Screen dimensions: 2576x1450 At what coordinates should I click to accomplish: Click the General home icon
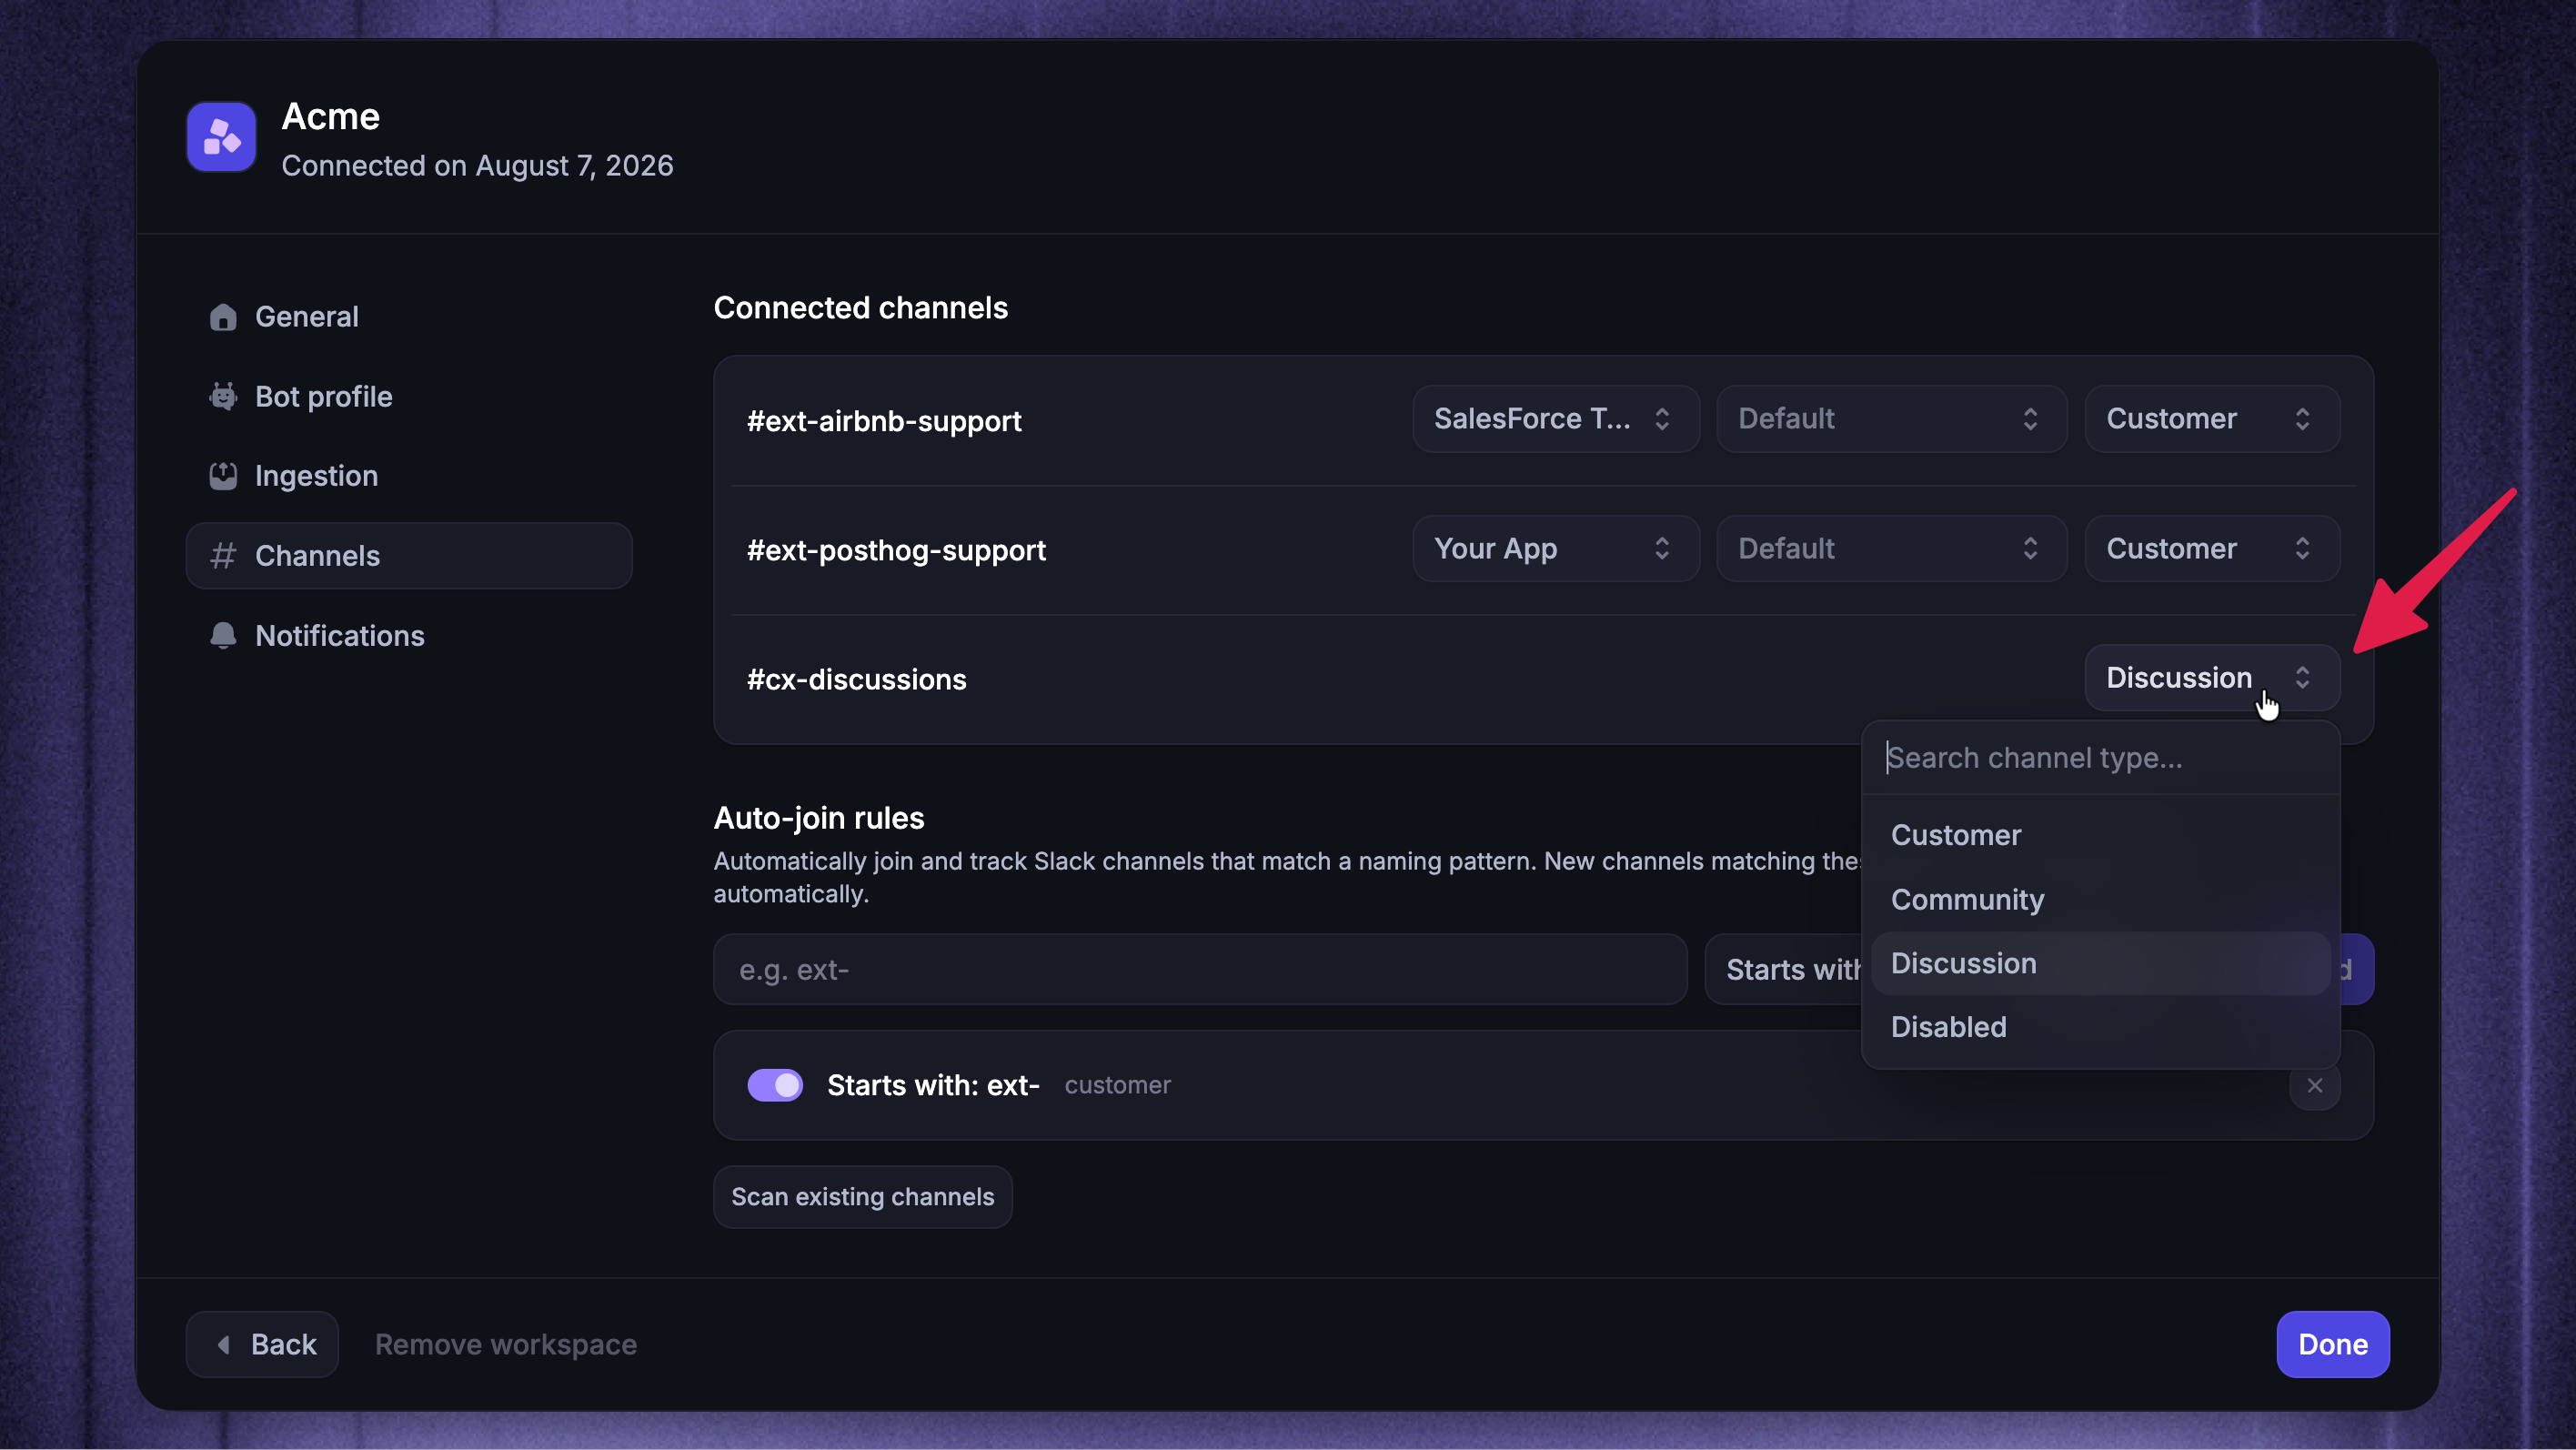tap(223, 317)
